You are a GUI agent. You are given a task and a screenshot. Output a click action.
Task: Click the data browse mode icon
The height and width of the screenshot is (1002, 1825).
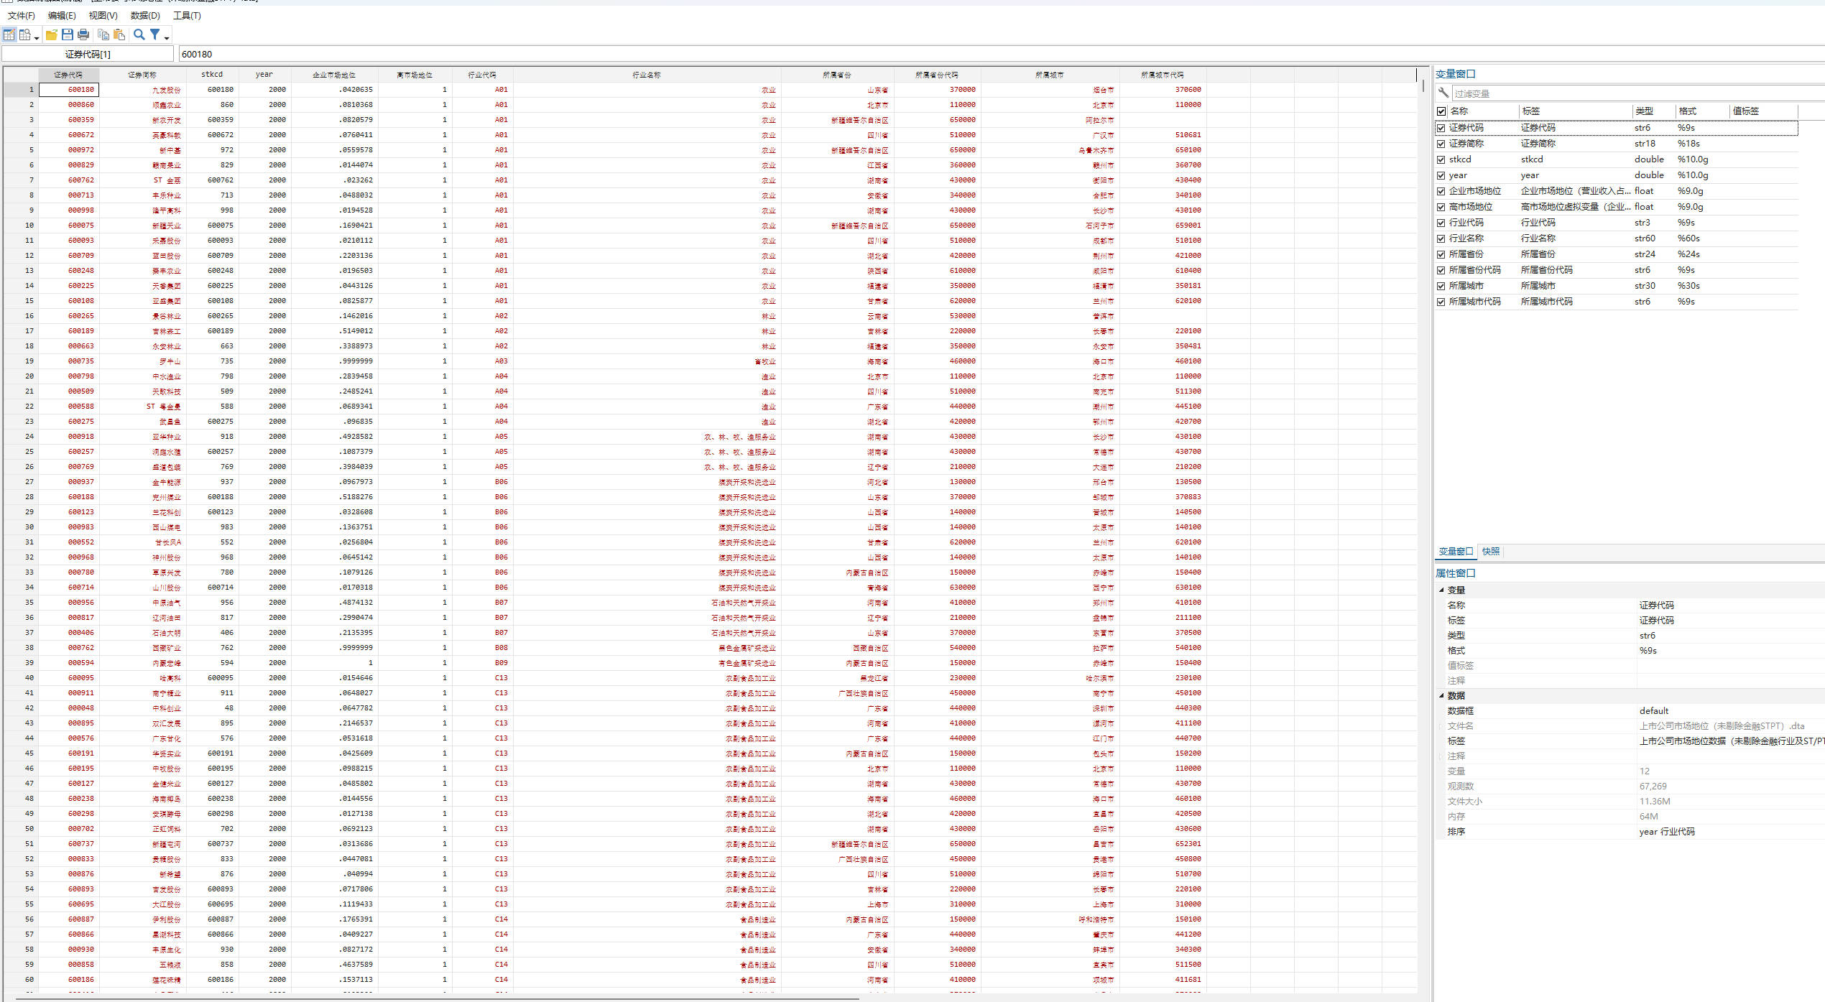(25, 34)
